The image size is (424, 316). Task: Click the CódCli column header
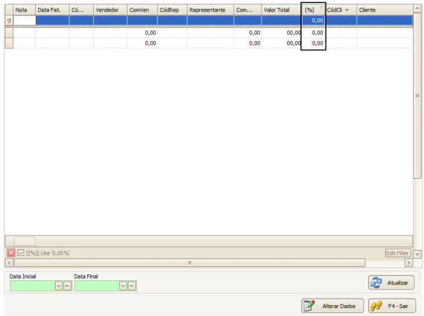pos(340,10)
